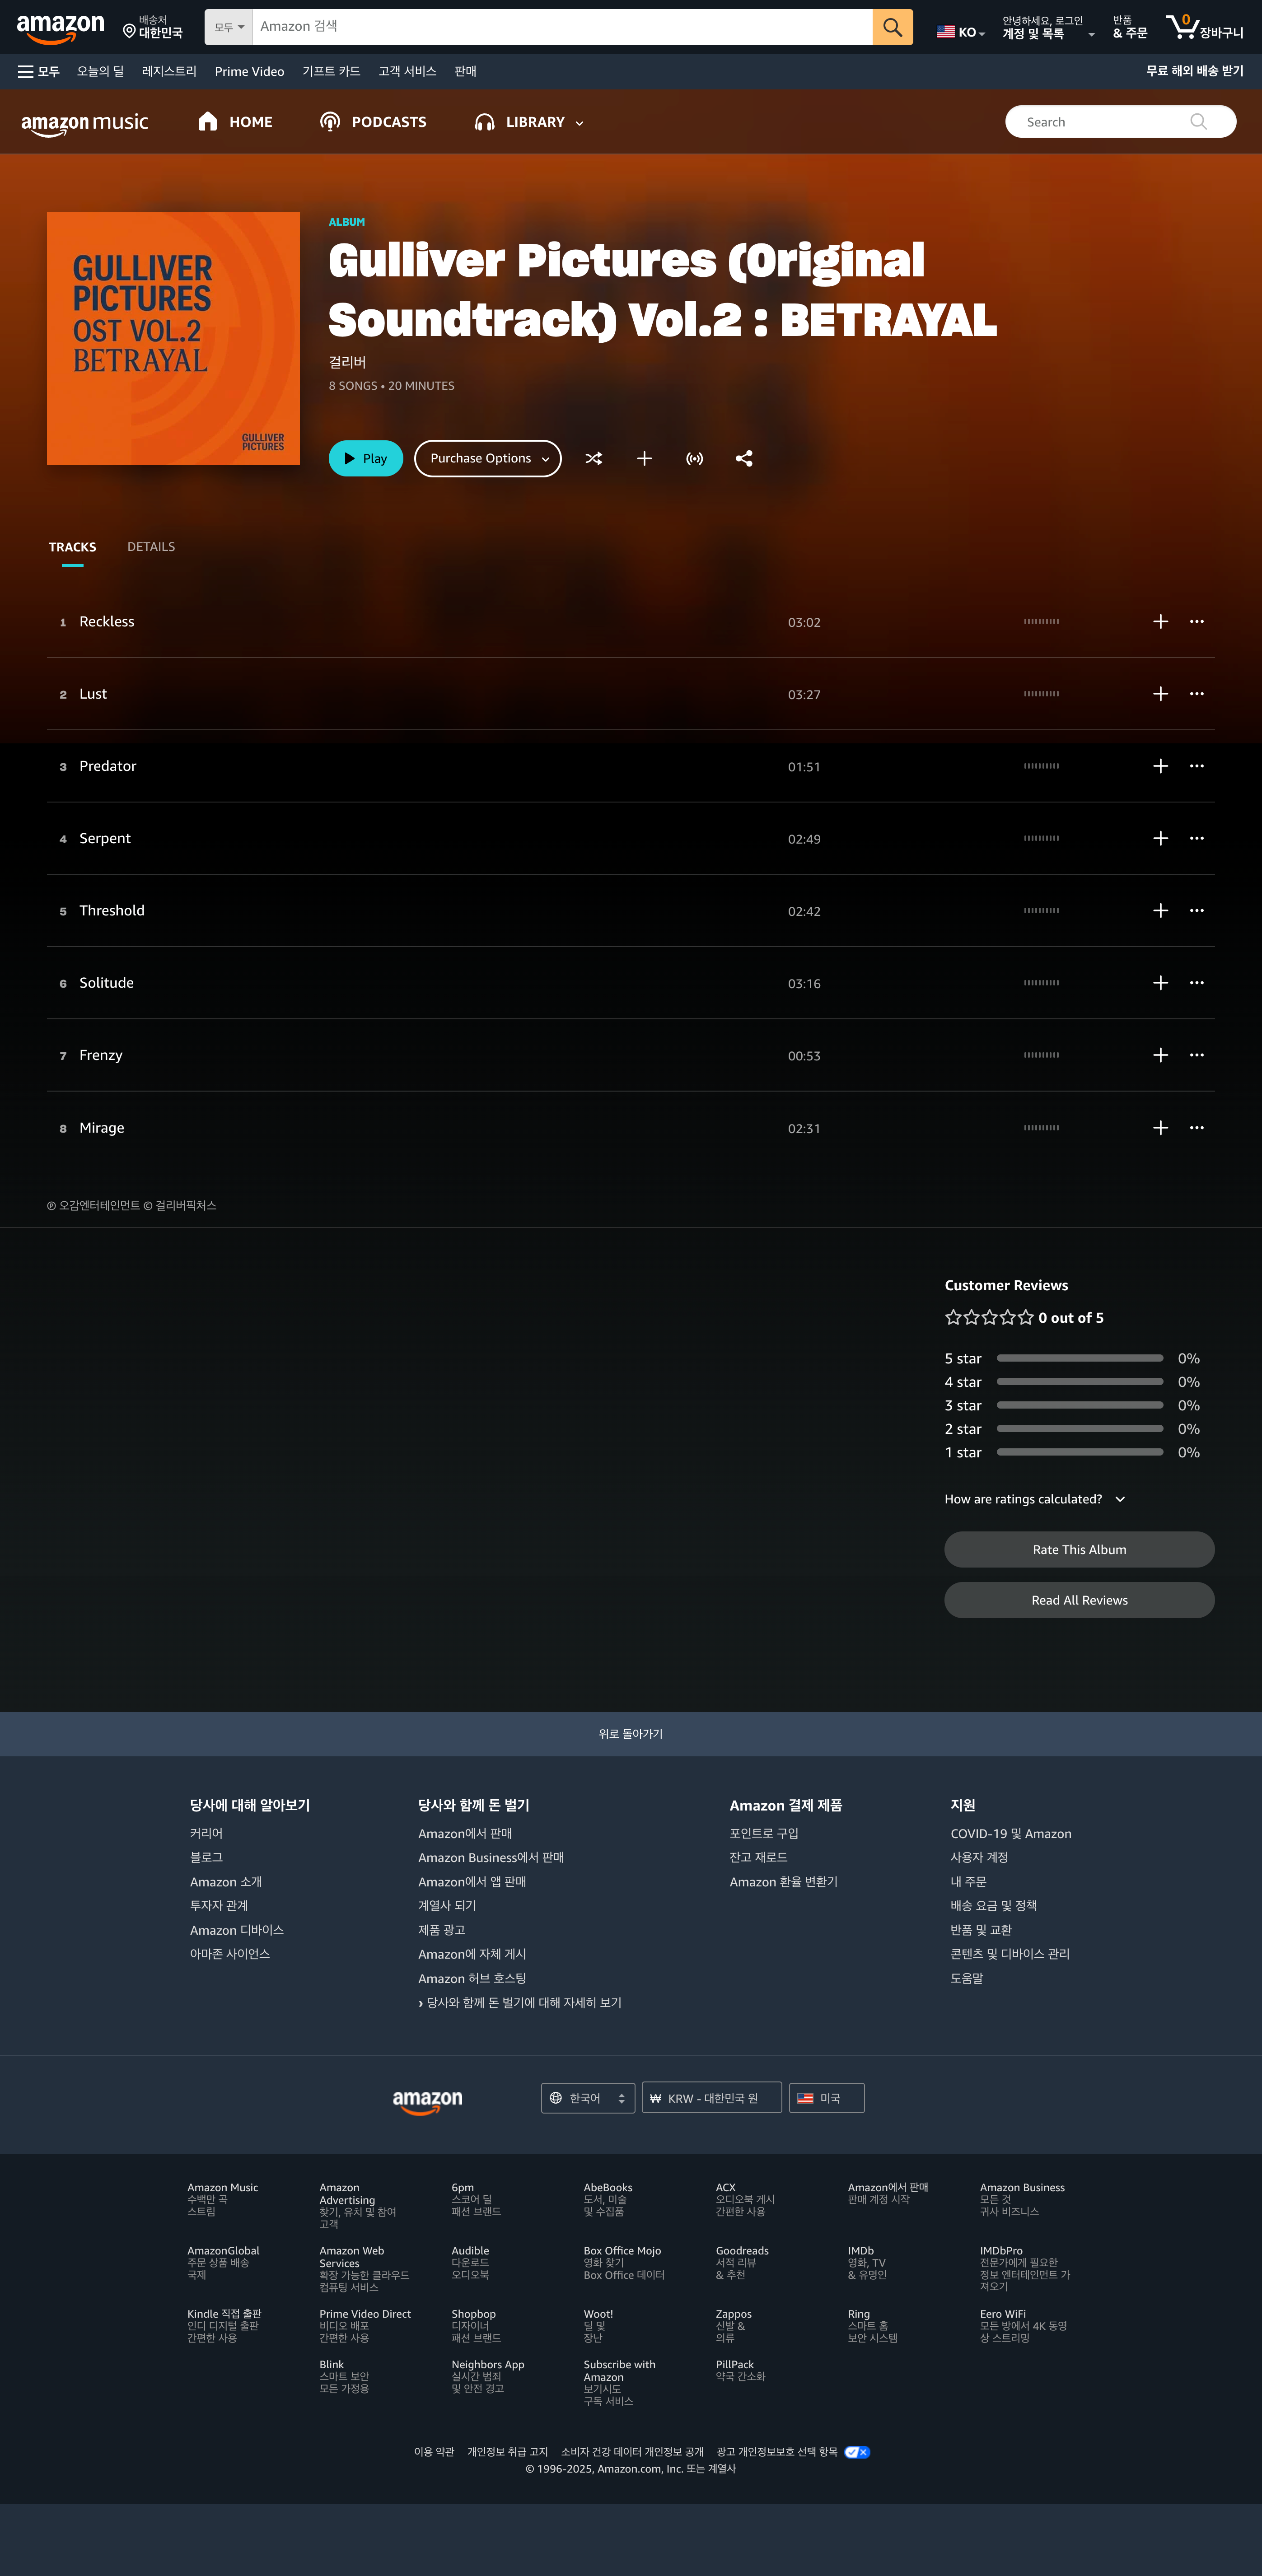Open the shopping cart icon
Screen dimensions: 1262x2576
click(1204, 27)
